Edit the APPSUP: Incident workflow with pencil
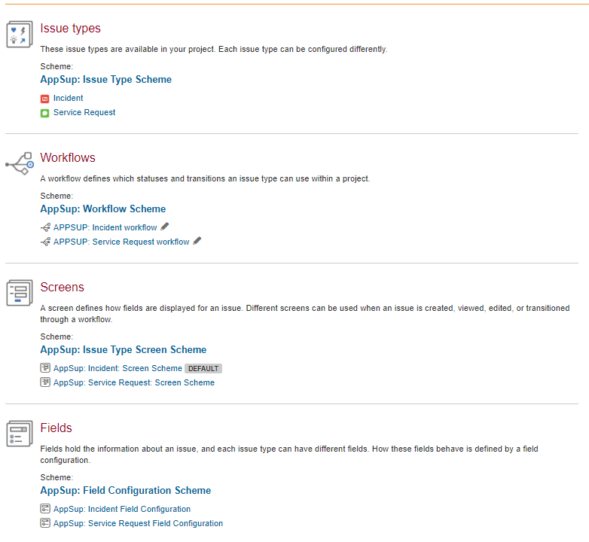The height and width of the screenshot is (542, 589). coord(164,227)
